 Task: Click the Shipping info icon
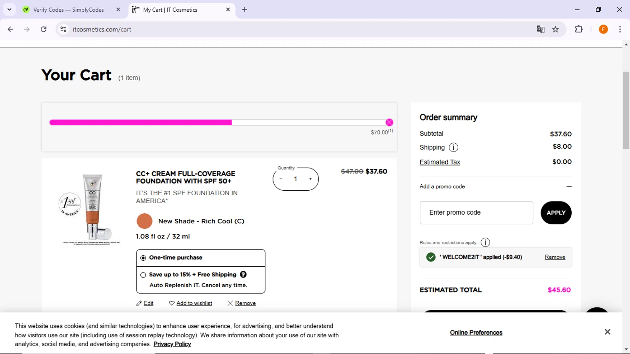pyautogui.click(x=454, y=147)
